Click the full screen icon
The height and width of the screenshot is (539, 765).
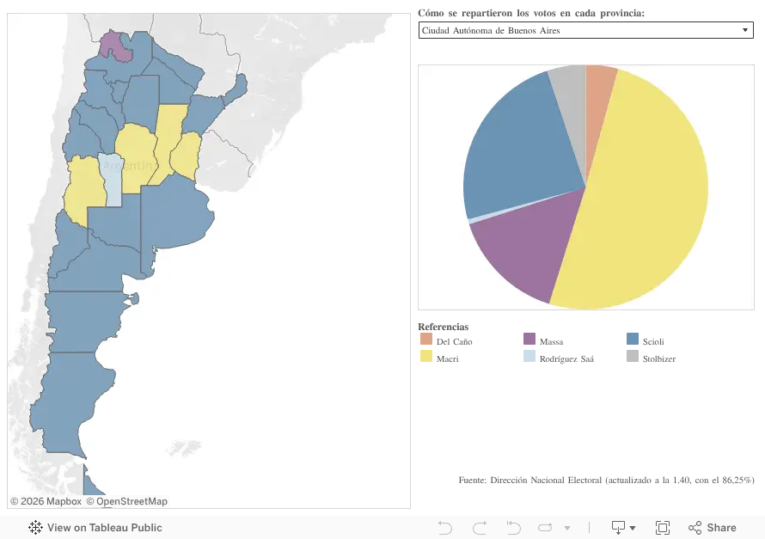click(663, 528)
